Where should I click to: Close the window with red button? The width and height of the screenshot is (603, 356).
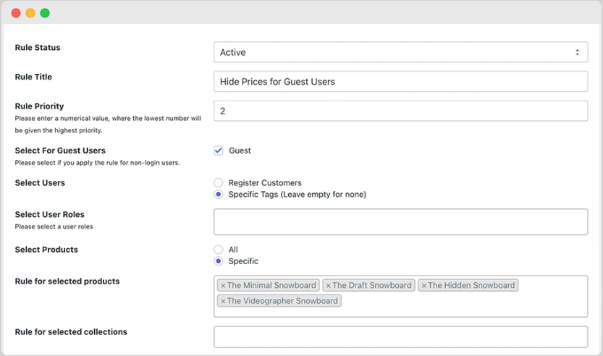click(16, 13)
